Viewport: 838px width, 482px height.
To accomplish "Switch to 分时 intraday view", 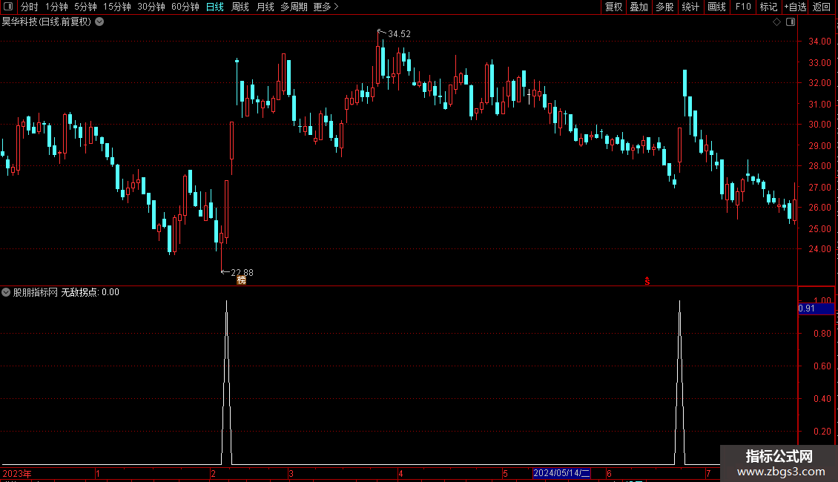I will click(29, 7).
